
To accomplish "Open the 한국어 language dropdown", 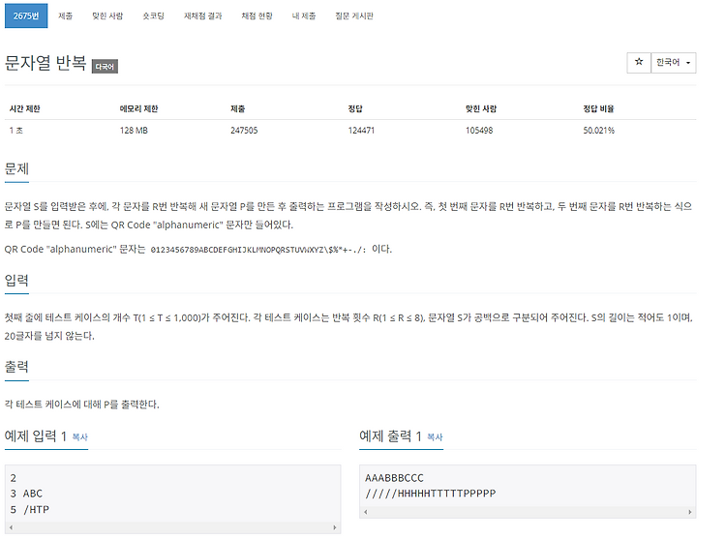I will pyautogui.click(x=673, y=63).
